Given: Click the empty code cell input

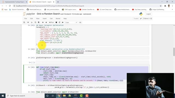Looking at the screenshot, I should [92, 62].
